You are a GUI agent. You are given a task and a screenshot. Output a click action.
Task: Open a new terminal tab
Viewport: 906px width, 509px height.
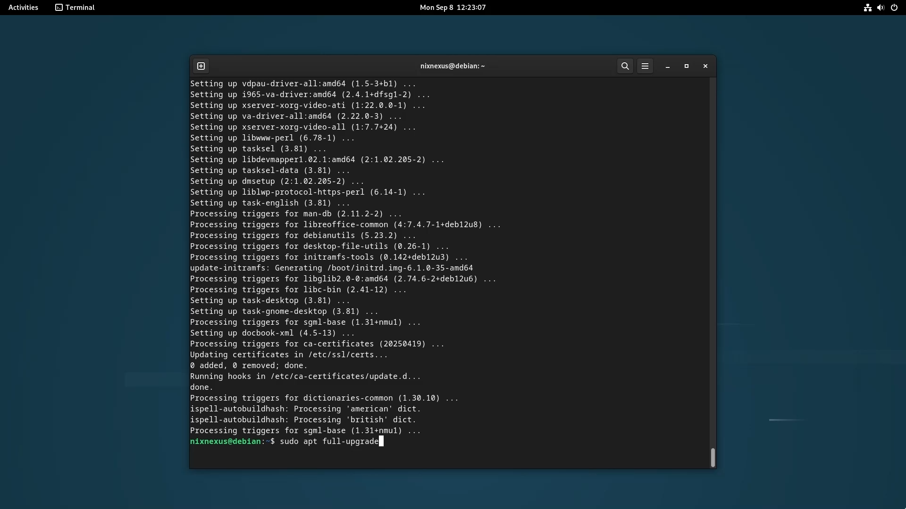(x=201, y=66)
